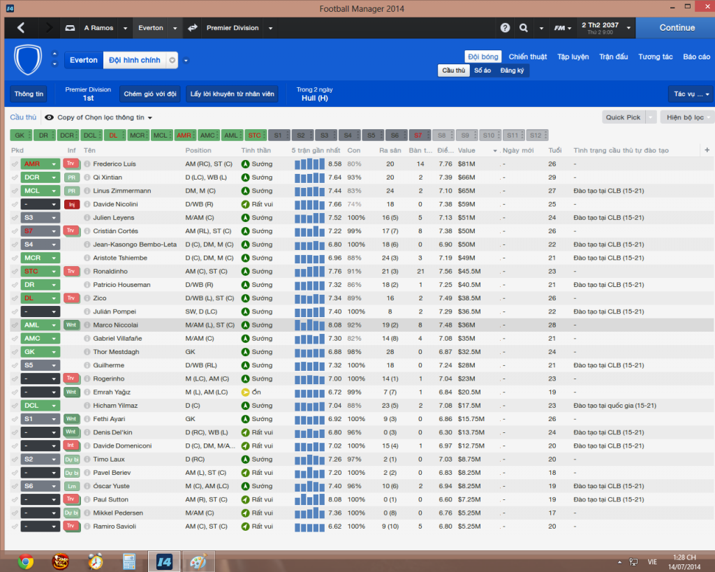715x572 pixels.
Task: Click the Lrn badge for Óscar Yuste
Action: [71, 486]
